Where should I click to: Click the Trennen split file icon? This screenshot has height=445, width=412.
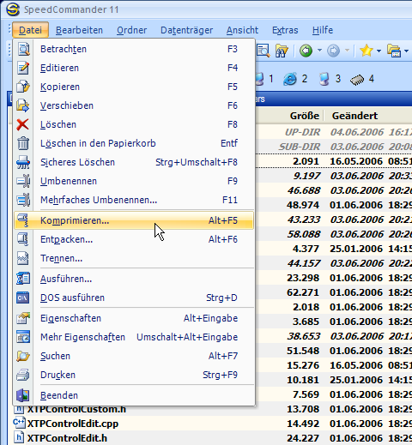pyautogui.click(x=23, y=258)
